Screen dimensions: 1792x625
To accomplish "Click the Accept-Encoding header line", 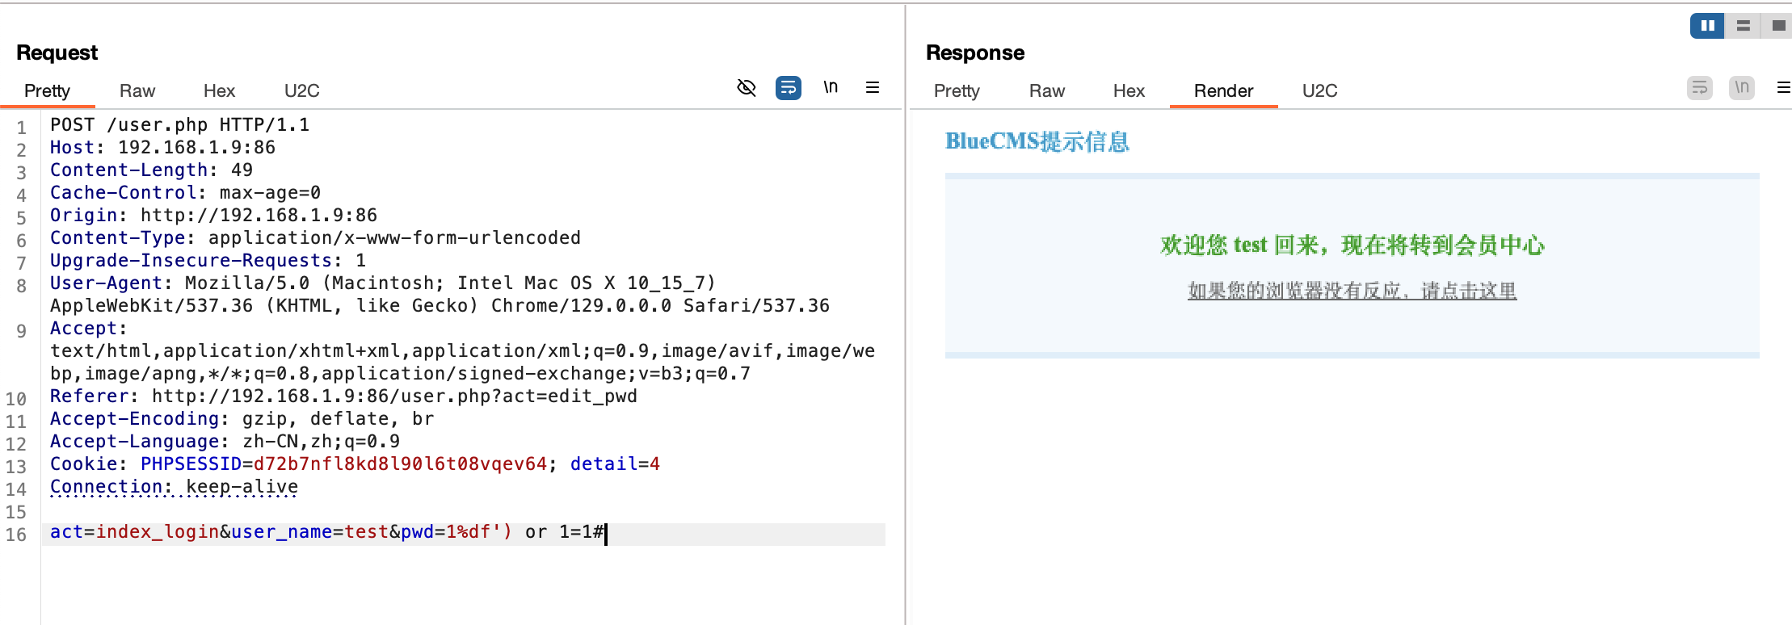I will coord(242,419).
